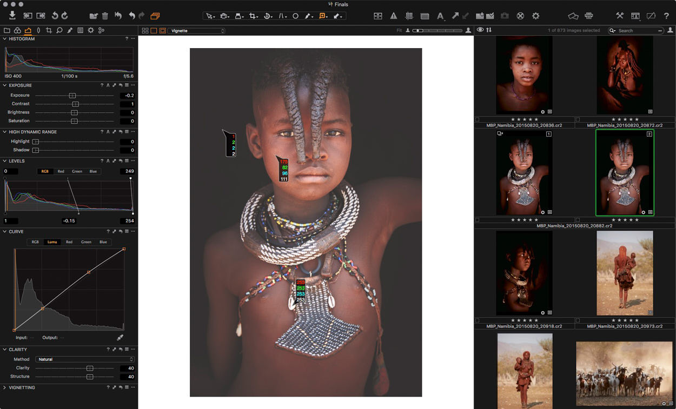Adjust the Exposure slider handle
676x409 pixels.
[72, 96]
